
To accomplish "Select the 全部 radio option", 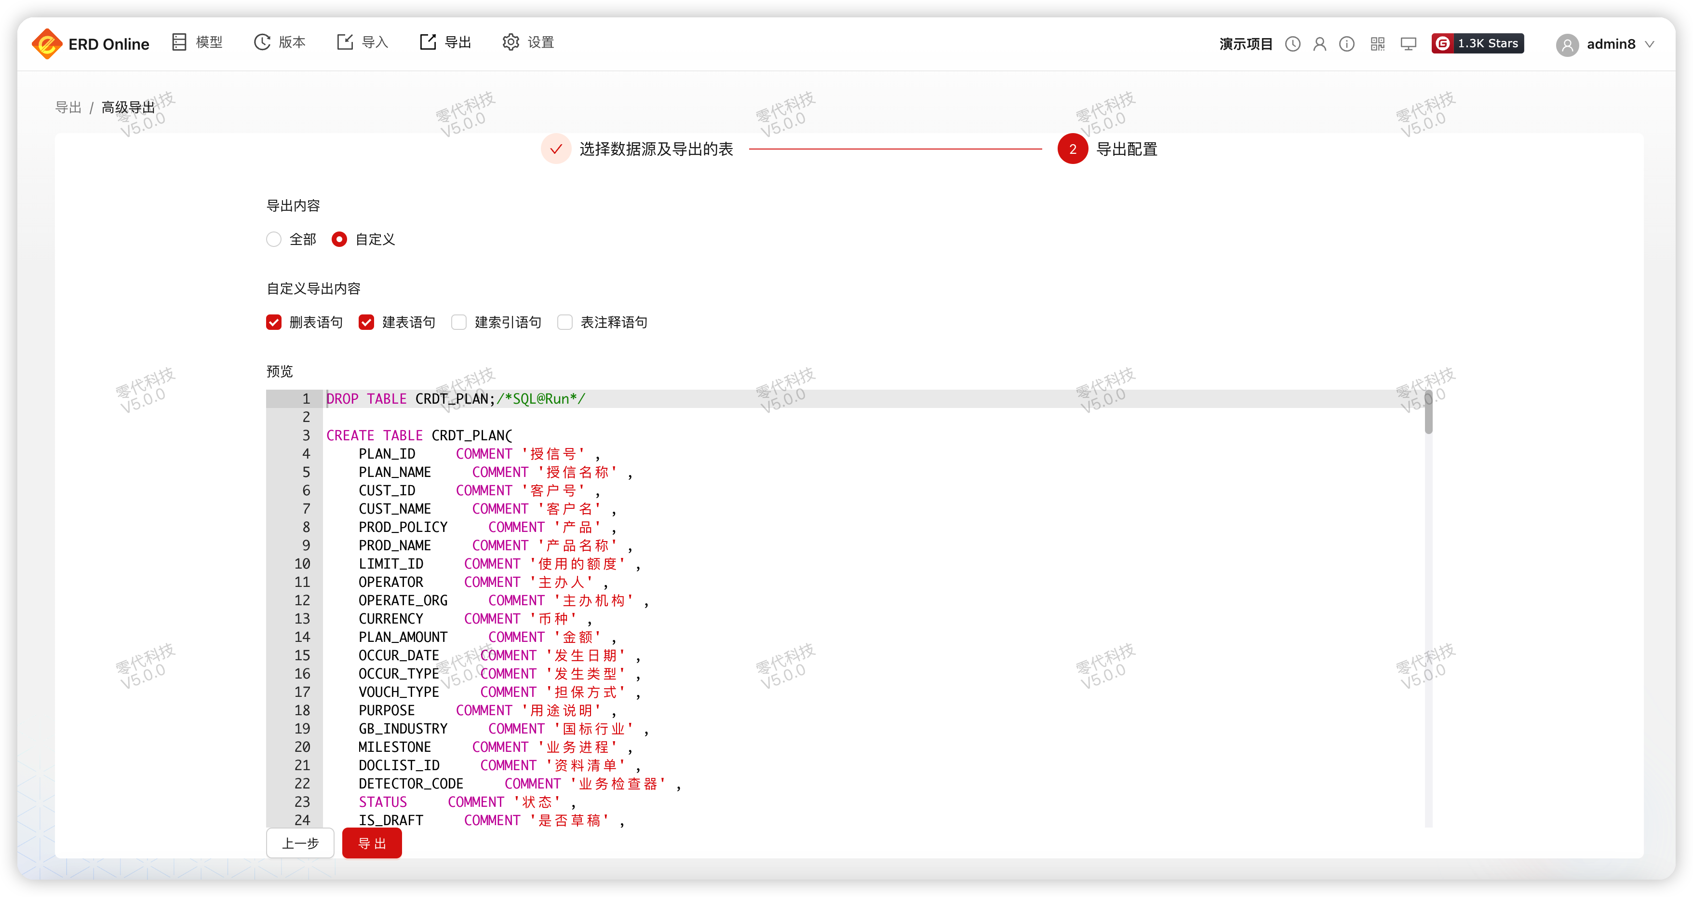I will 273,239.
